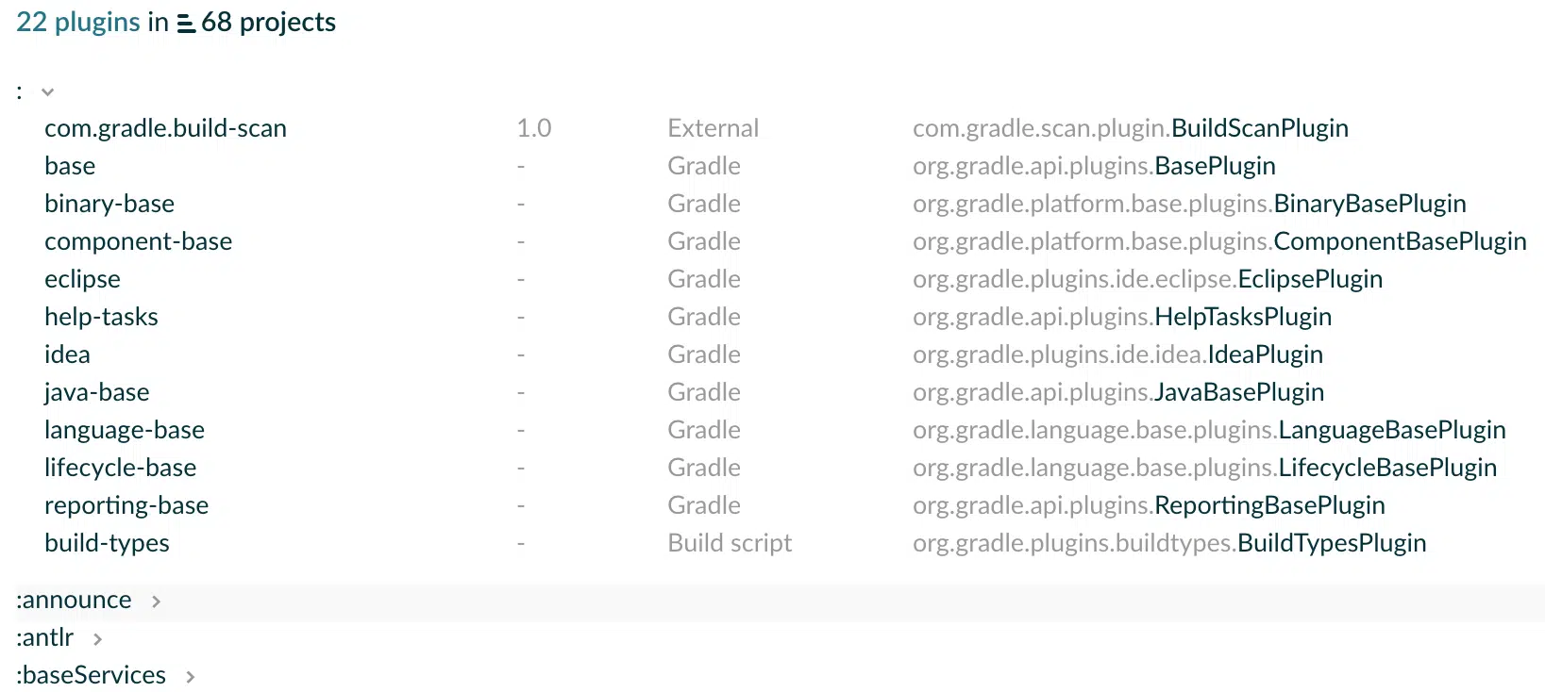Select the eclipse plugin entry
The height and width of the screenshot is (692, 1545).
coord(82,279)
